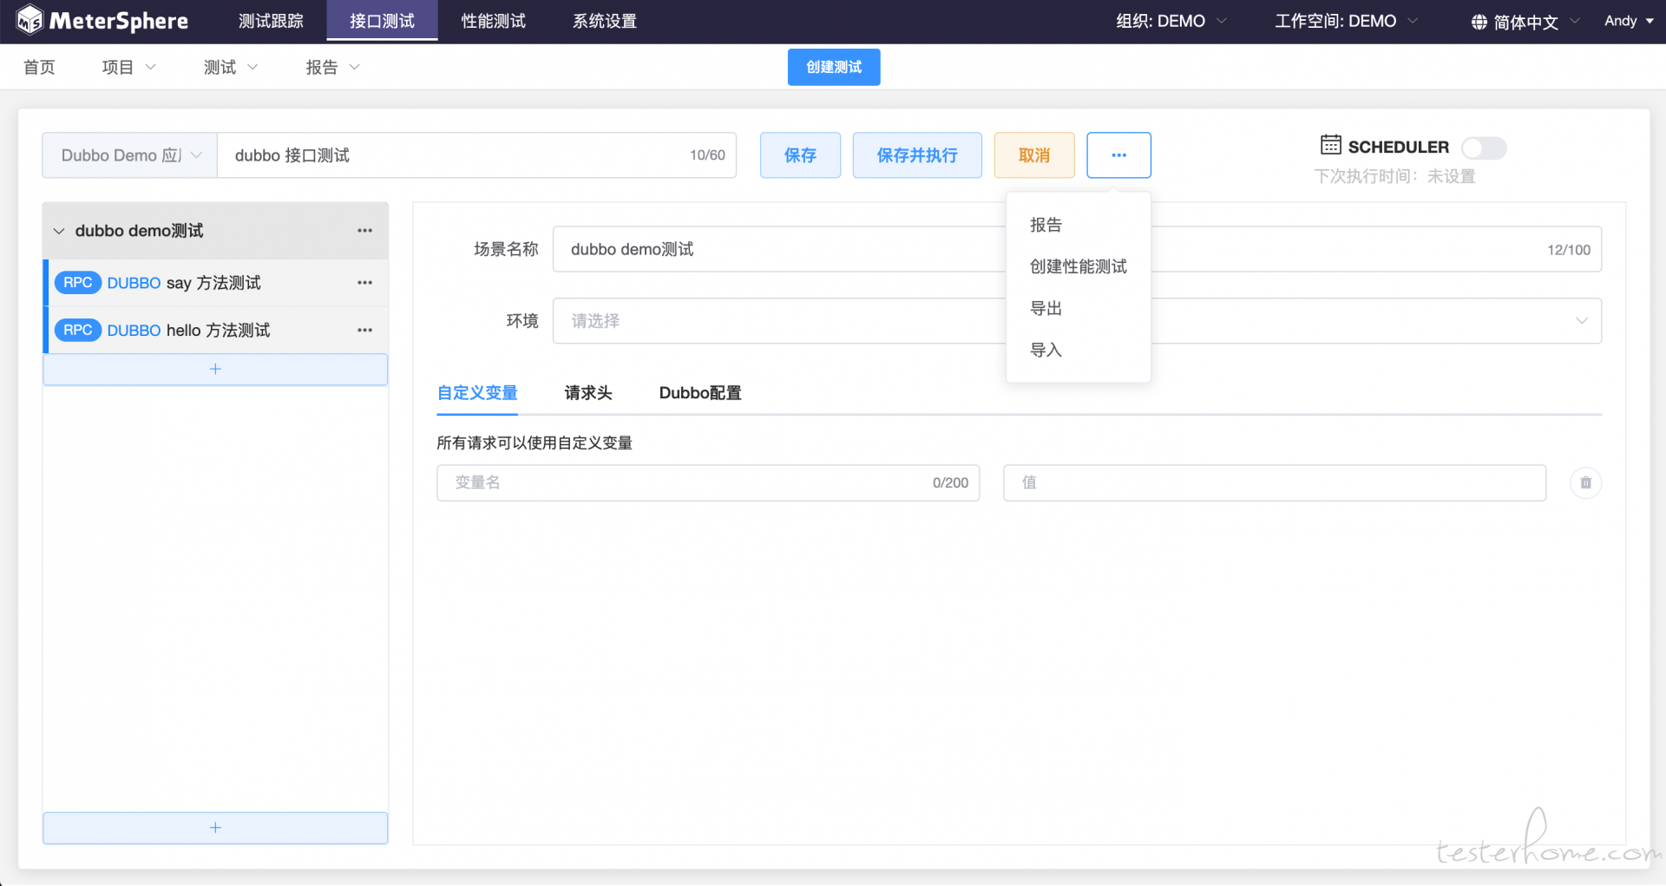The width and height of the screenshot is (1666, 886).
Task: Click the language globe icon
Action: coord(1479,22)
